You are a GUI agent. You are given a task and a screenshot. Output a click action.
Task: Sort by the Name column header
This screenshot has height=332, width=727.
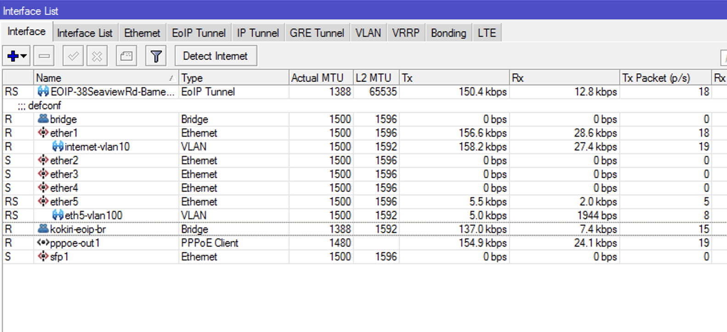(x=106, y=78)
